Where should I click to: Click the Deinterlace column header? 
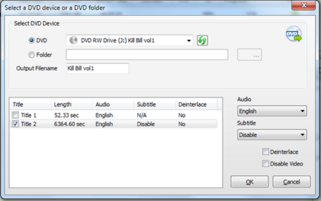point(196,104)
